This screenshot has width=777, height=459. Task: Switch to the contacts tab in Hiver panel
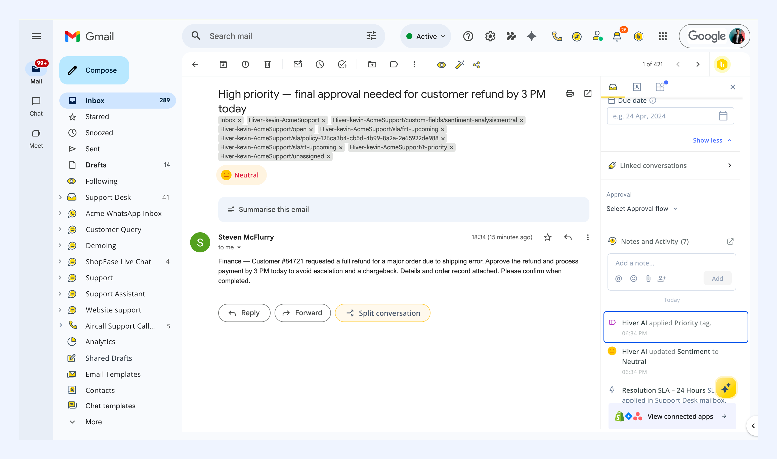coord(636,87)
